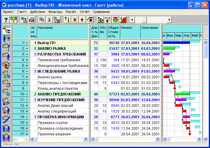This screenshot has height=148, width=210.
Task: Select cost cell 30748
Action: coord(114,43)
